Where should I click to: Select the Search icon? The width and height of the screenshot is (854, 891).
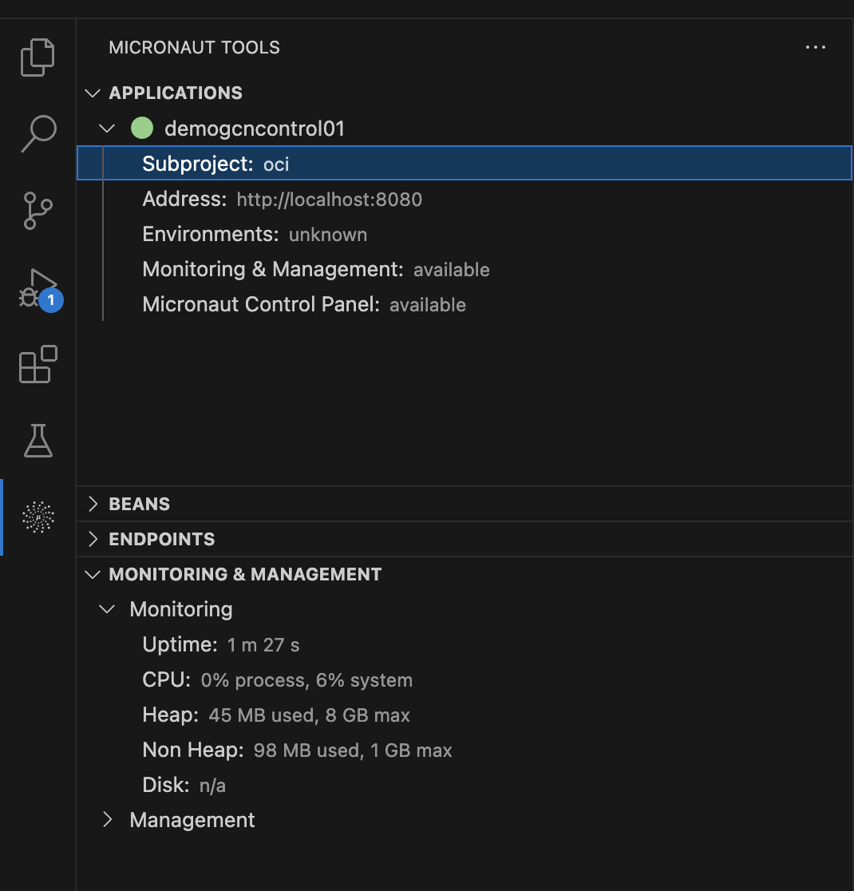[38, 134]
